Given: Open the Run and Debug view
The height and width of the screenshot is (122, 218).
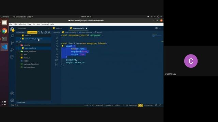Looking at the screenshot, I should pos(12,50).
